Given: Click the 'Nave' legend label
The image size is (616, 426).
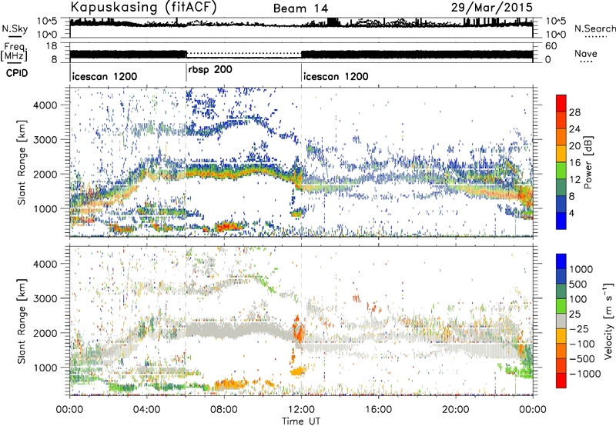Looking at the screenshot, I should pos(586,53).
